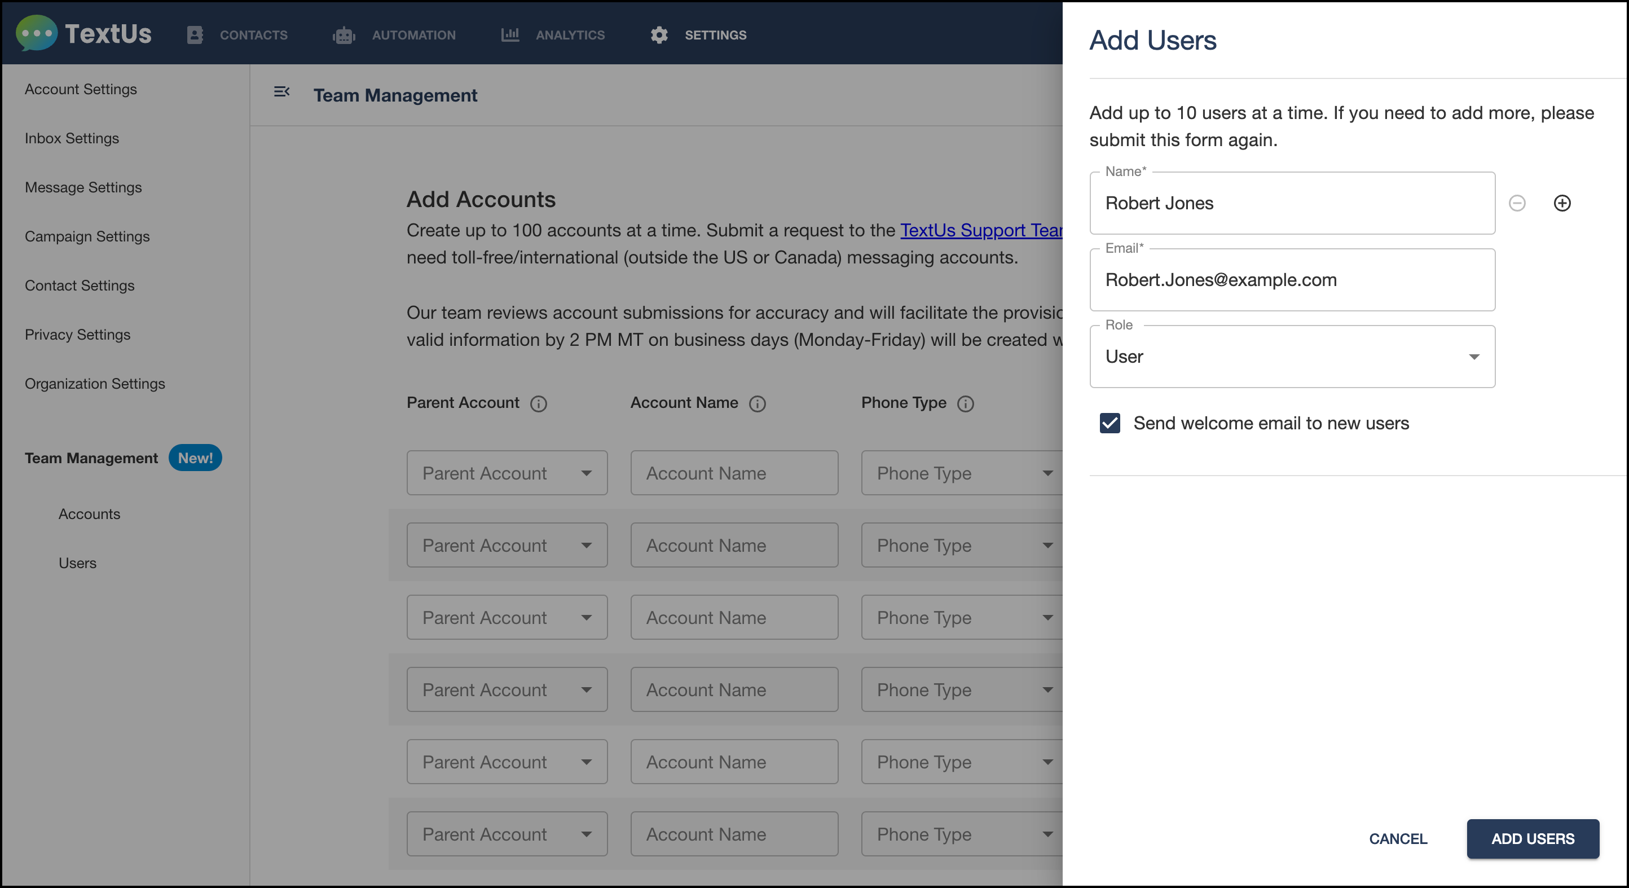Click the email field containing Robert.Jones@example.com
The height and width of the screenshot is (888, 1629).
(x=1292, y=280)
